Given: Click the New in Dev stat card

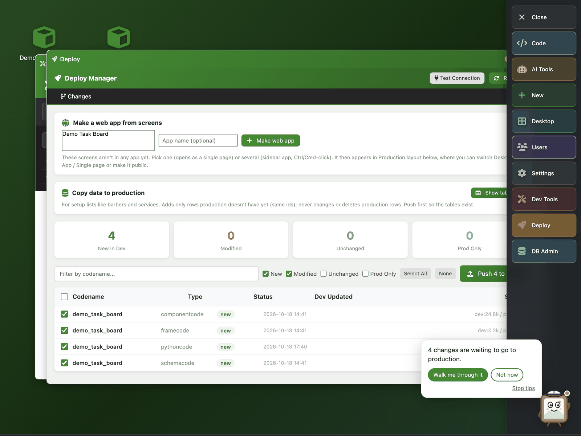Looking at the screenshot, I should click(112, 240).
